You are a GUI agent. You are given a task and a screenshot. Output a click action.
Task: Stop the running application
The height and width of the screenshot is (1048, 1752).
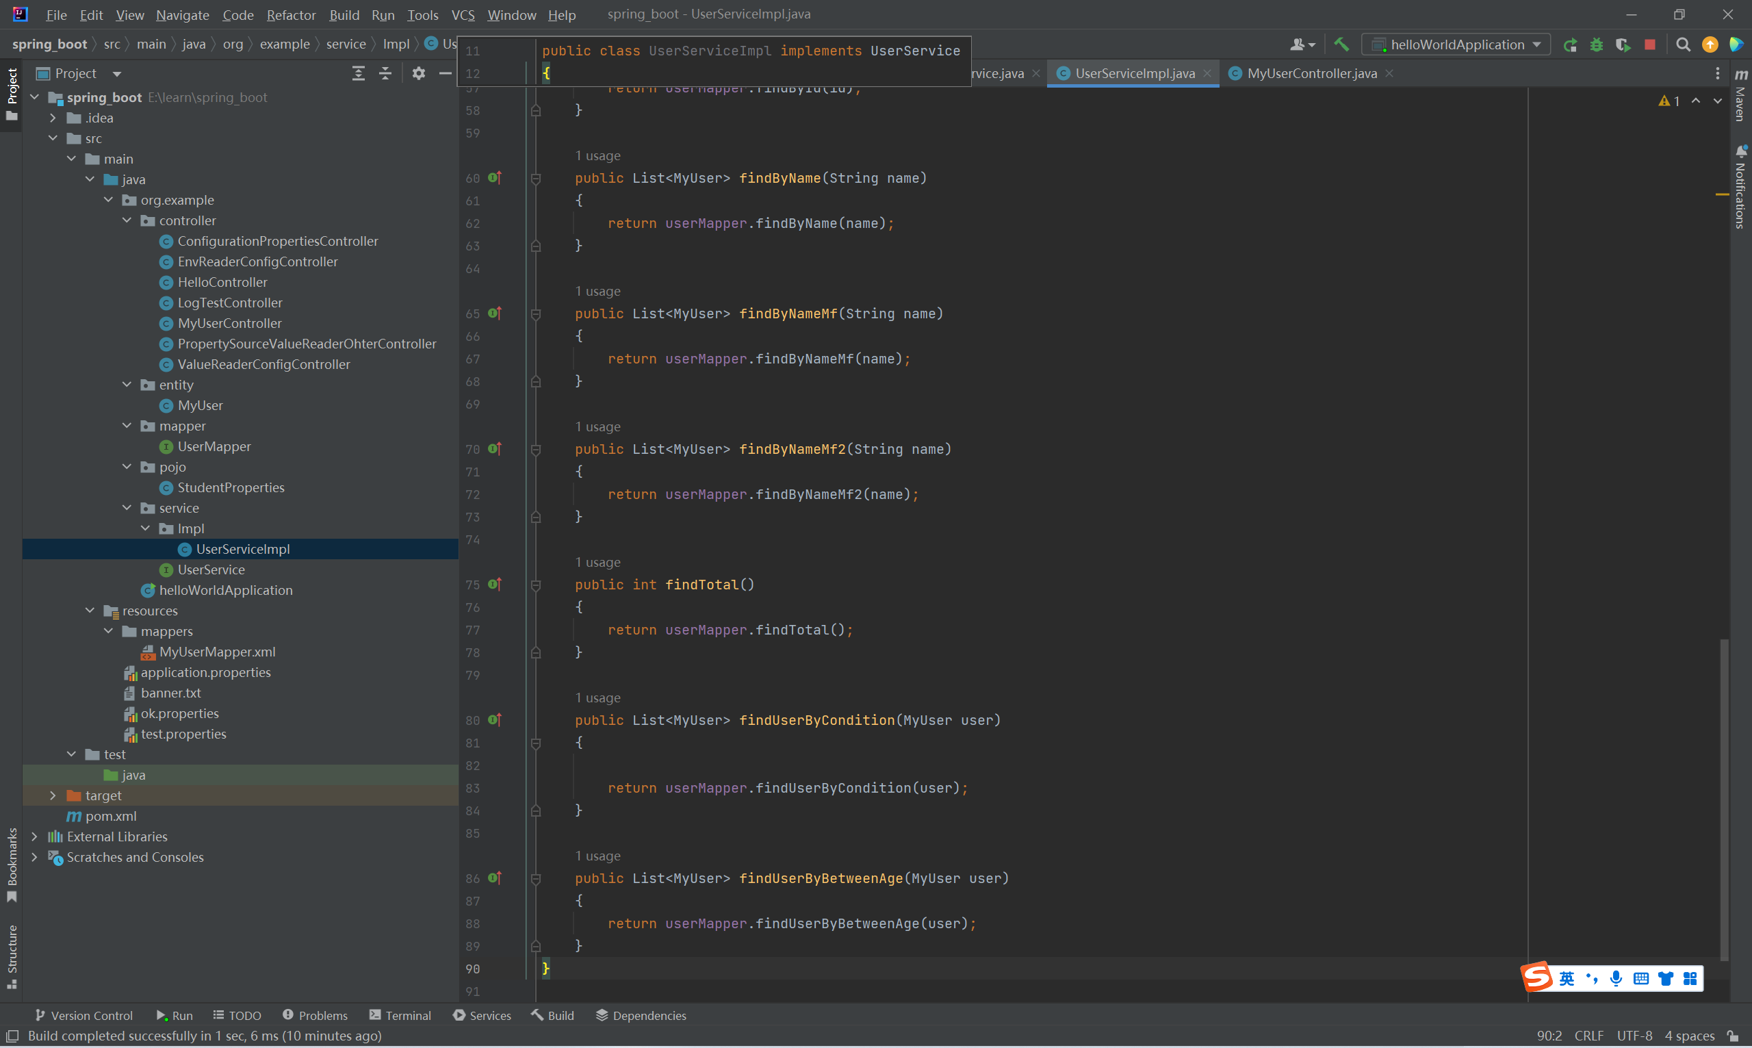[x=1649, y=44]
